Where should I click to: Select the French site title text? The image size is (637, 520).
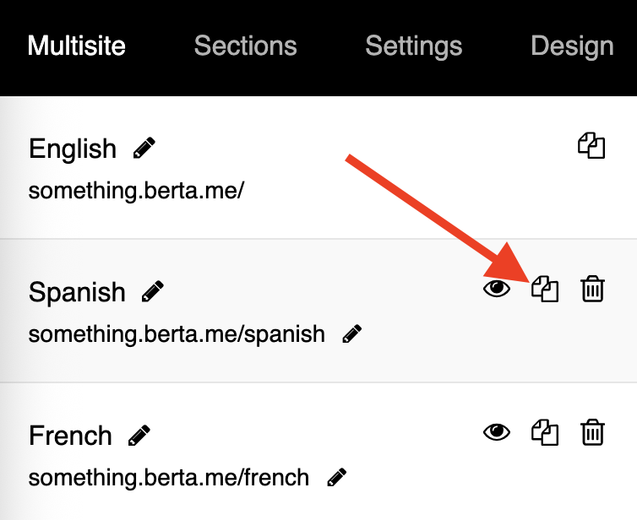tap(70, 436)
